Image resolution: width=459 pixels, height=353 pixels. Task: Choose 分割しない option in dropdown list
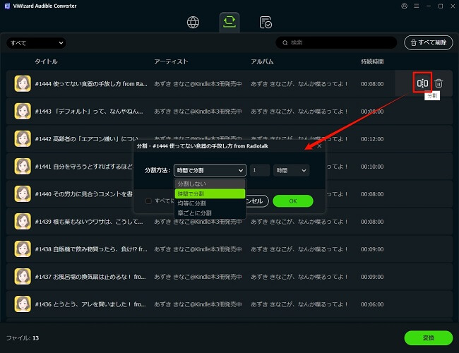coord(210,184)
